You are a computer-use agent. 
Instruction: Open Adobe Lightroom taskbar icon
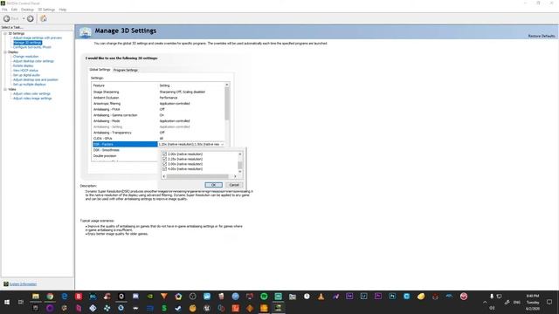click(363, 297)
